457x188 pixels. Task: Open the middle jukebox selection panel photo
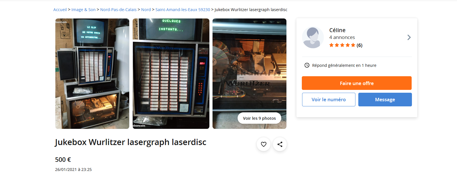(171, 74)
